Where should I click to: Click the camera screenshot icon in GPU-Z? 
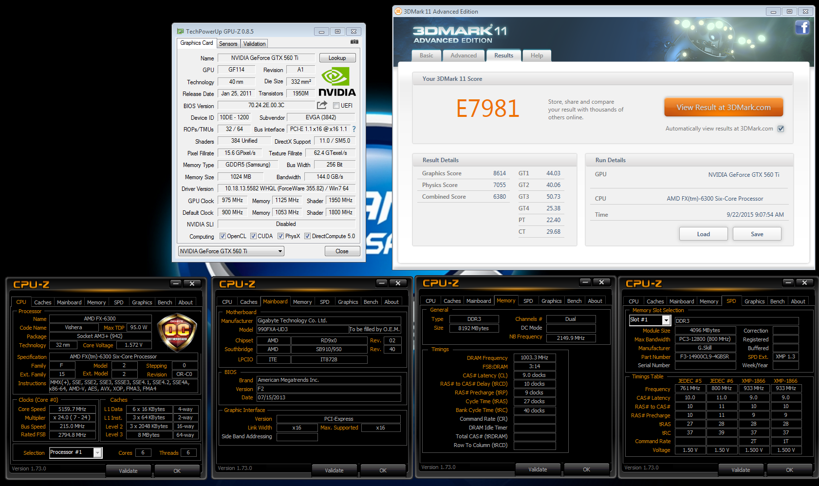pyautogui.click(x=354, y=42)
